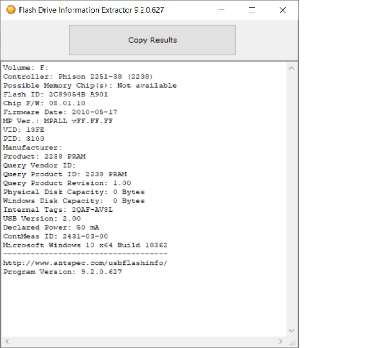The image size is (382, 348).
Task: Click the 'USB Version: 2.00' line
Action: (42, 218)
